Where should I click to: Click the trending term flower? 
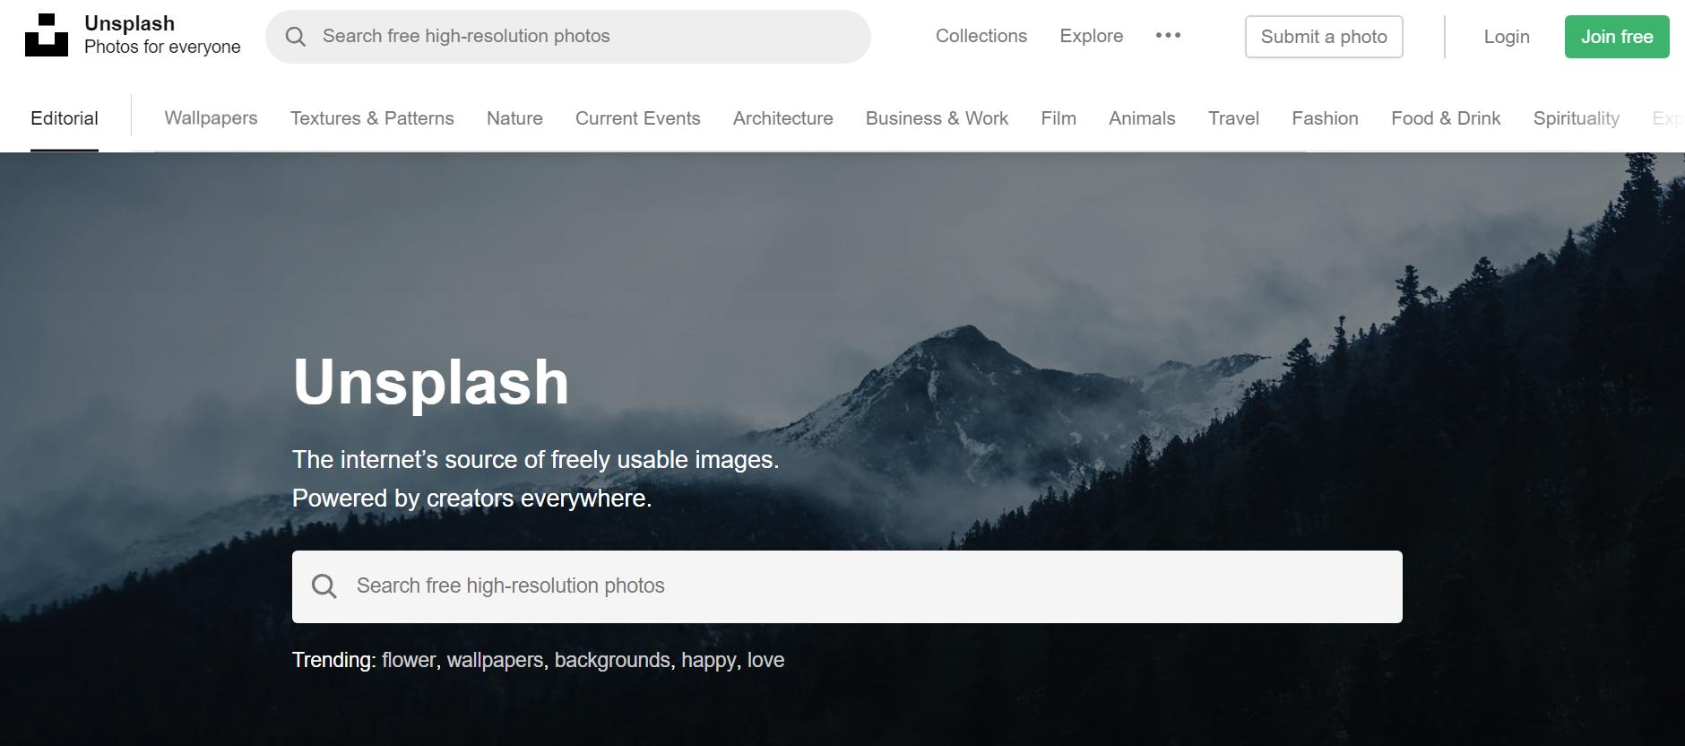click(x=409, y=660)
